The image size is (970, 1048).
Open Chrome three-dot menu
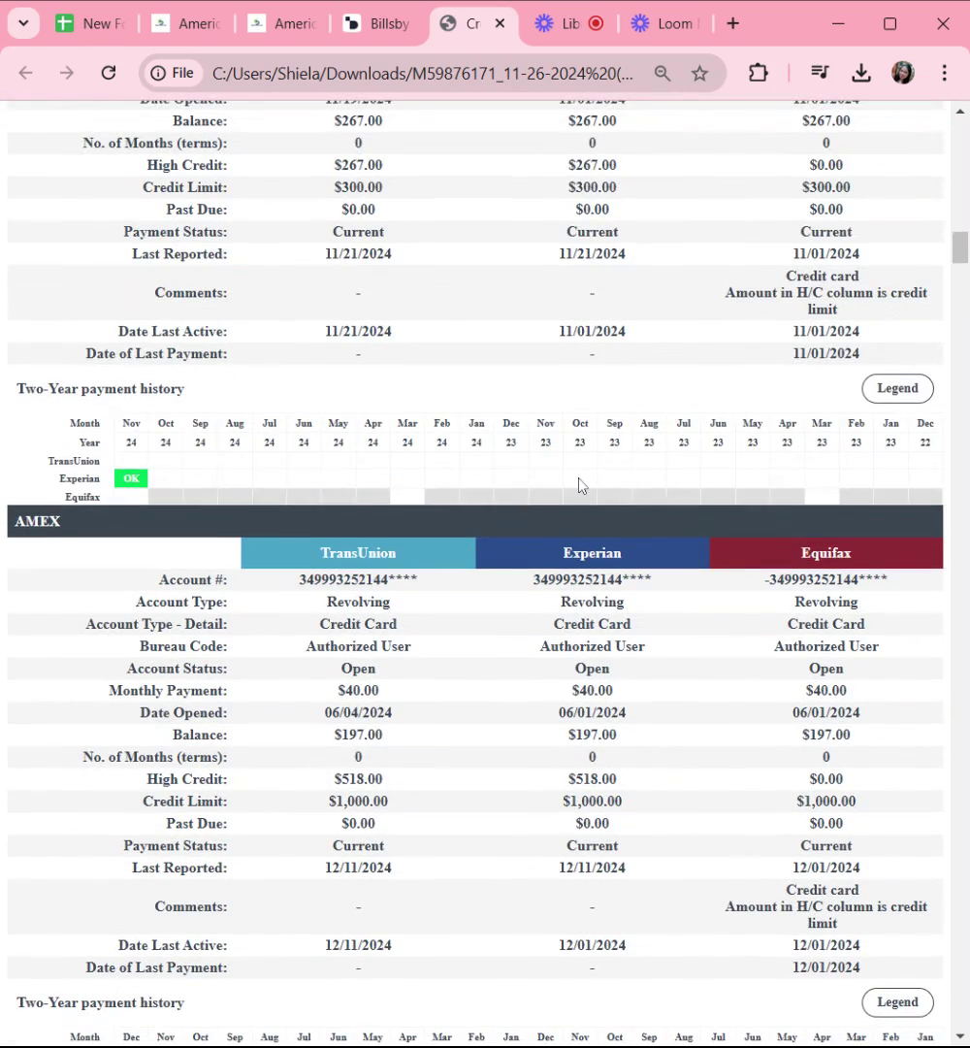944,73
